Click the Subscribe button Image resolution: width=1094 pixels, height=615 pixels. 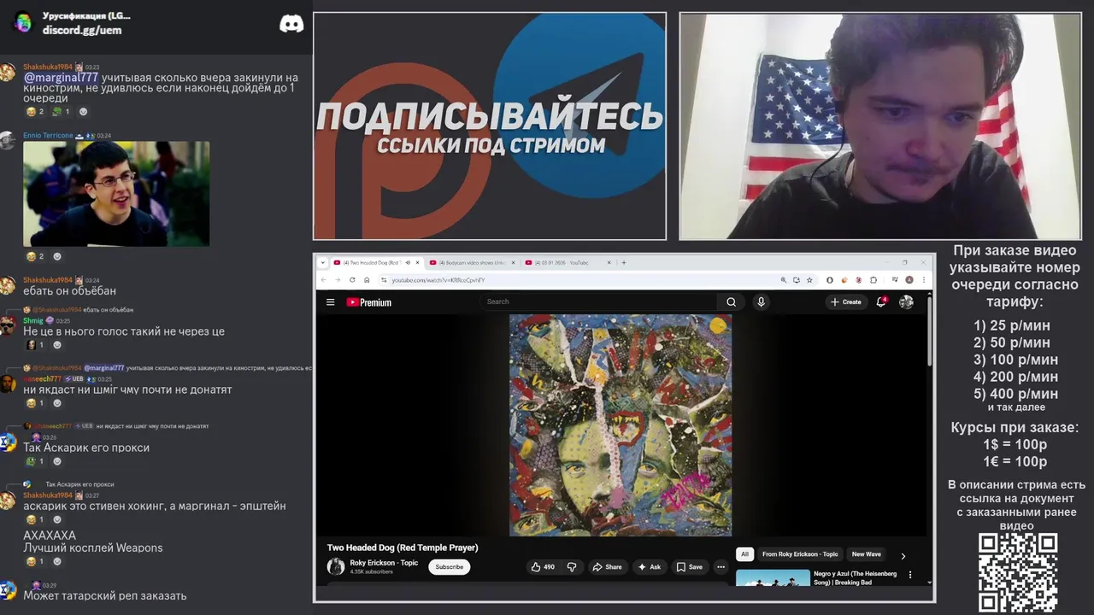click(449, 566)
